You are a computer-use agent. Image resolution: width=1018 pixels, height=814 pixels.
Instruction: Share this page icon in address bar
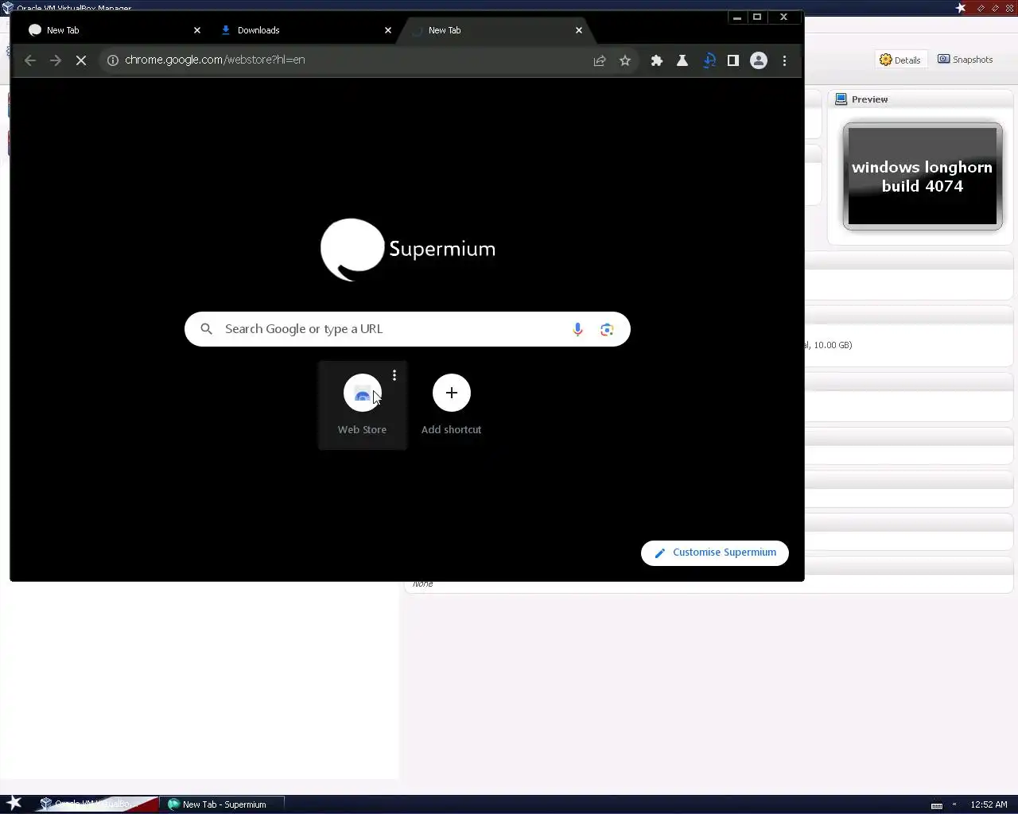pyautogui.click(x=600, y=60)
